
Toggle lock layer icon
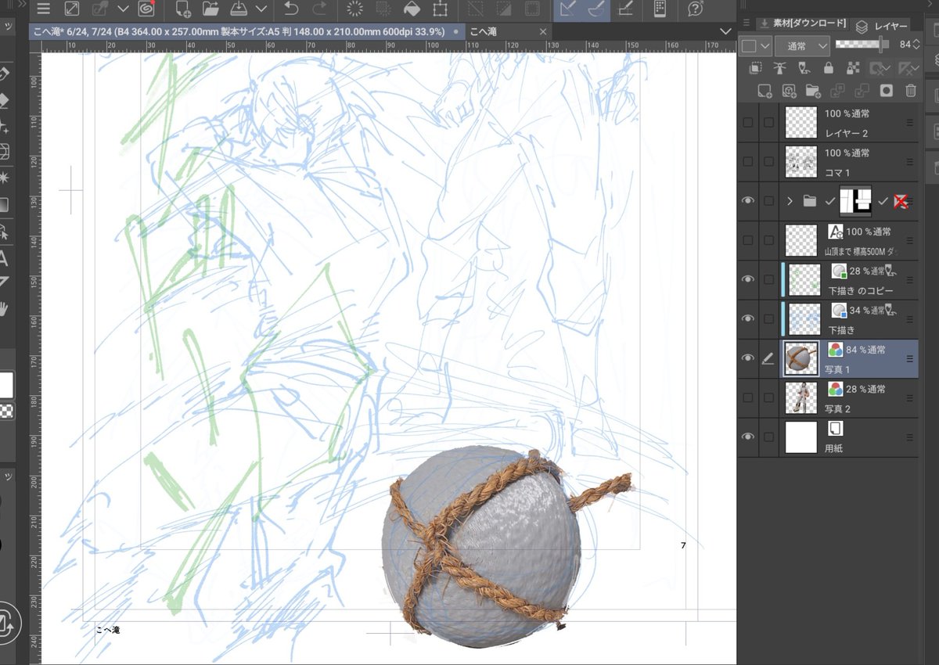[x=829, y=69]
